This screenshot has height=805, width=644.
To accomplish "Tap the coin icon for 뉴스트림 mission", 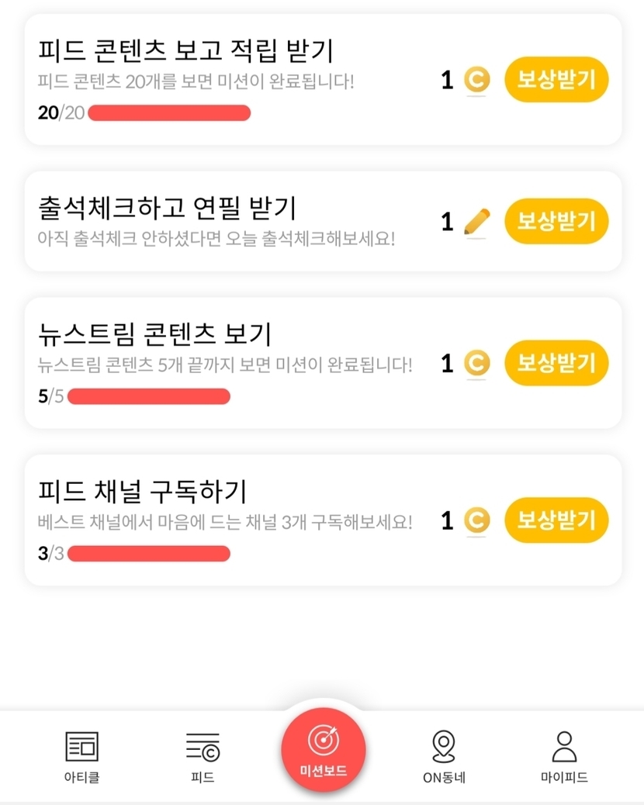I will (x=476, y=364).
